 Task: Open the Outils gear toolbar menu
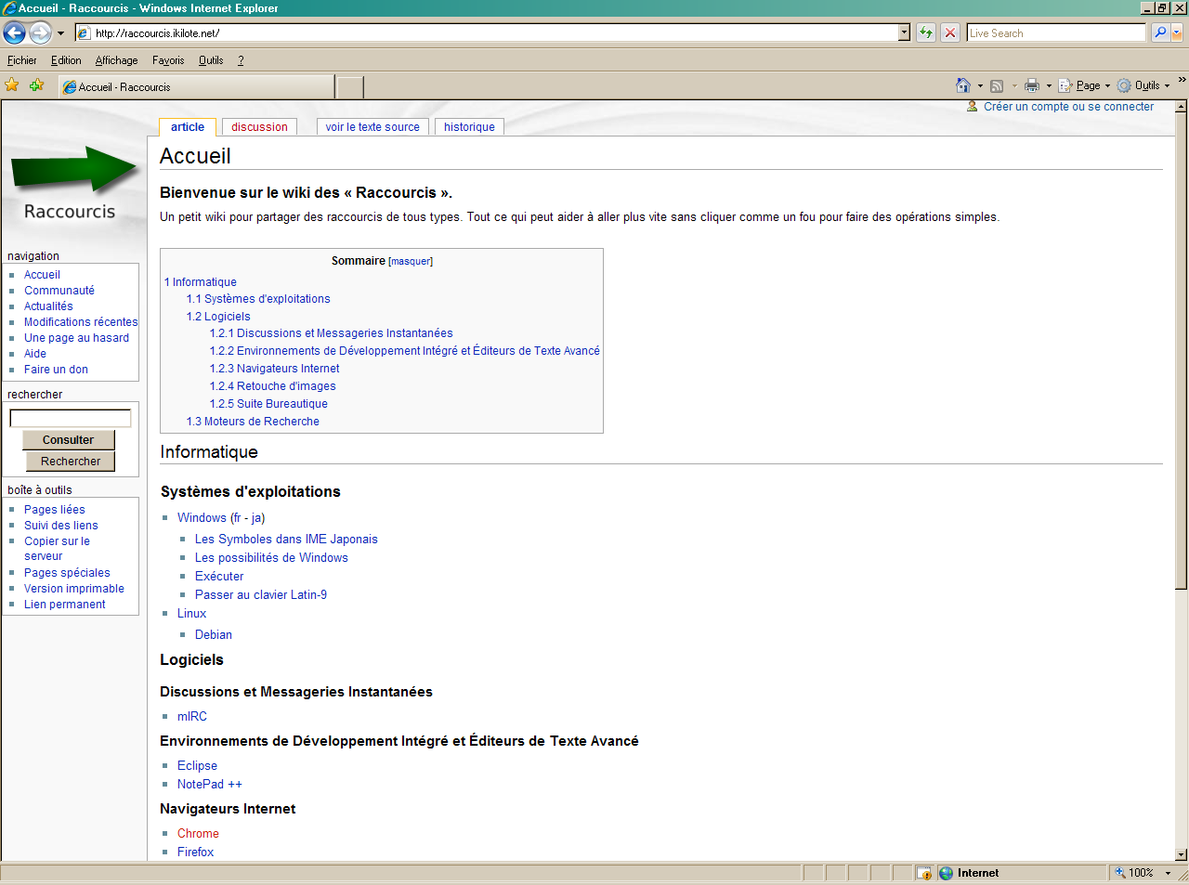click(x=1143, y=85)
